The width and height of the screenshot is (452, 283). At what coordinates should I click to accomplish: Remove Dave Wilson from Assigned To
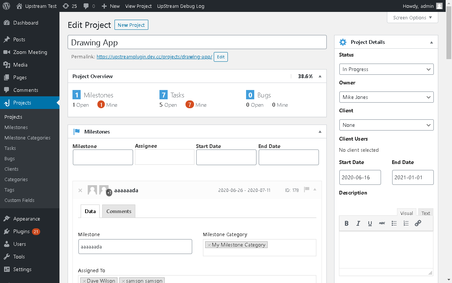tap(84, 281)
